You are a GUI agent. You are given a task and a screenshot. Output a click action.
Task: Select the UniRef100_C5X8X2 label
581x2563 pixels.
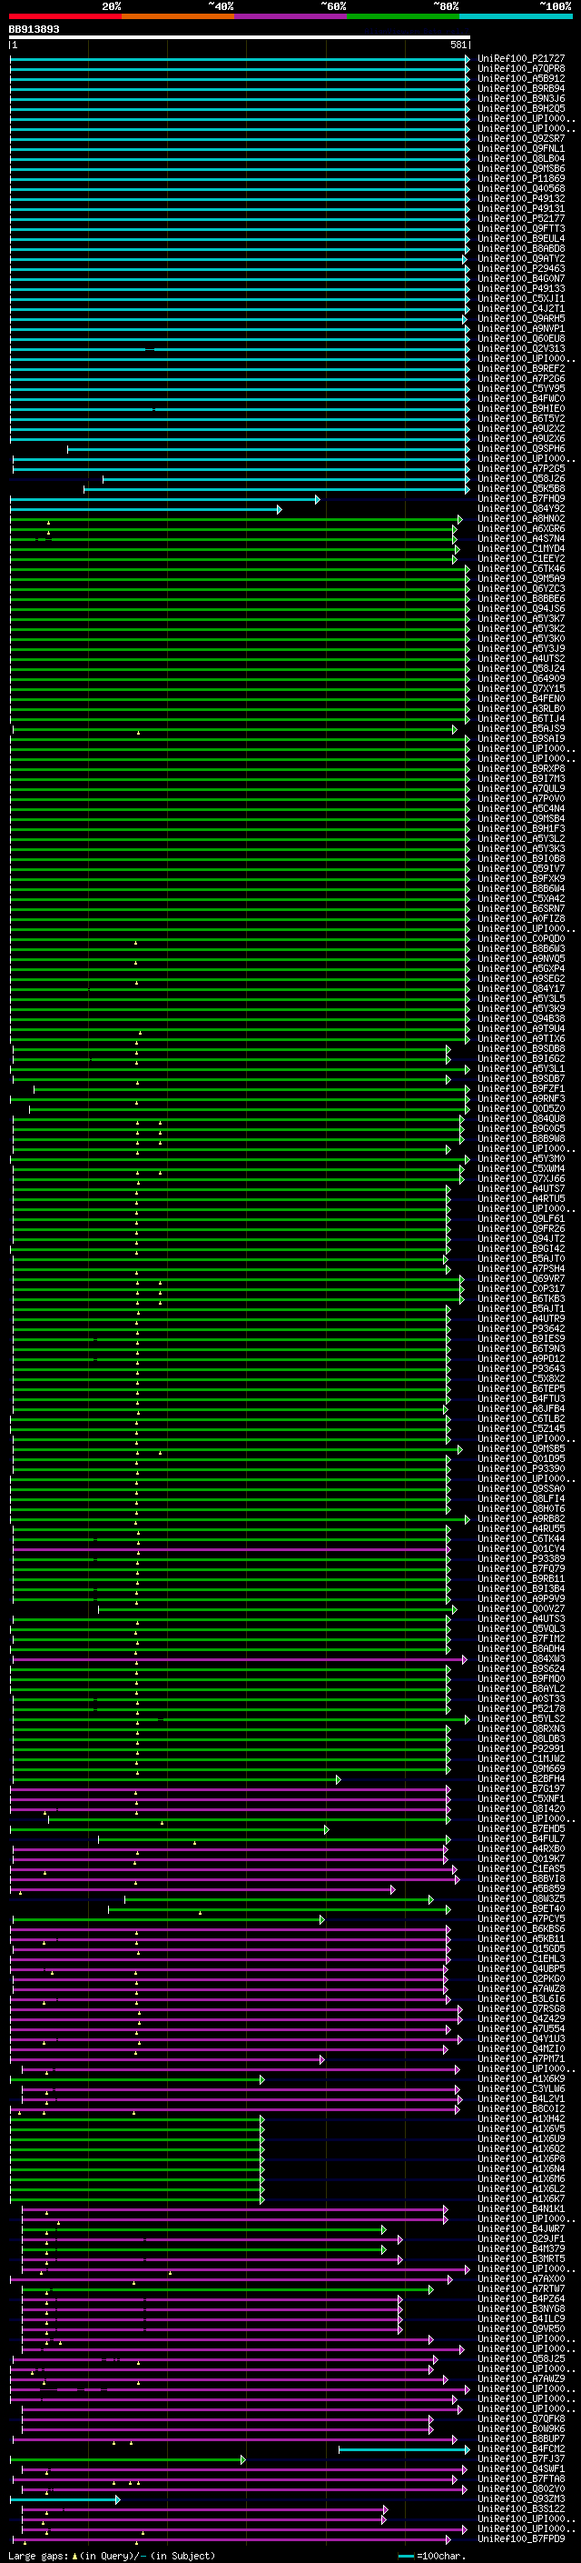pos(521,1380)
